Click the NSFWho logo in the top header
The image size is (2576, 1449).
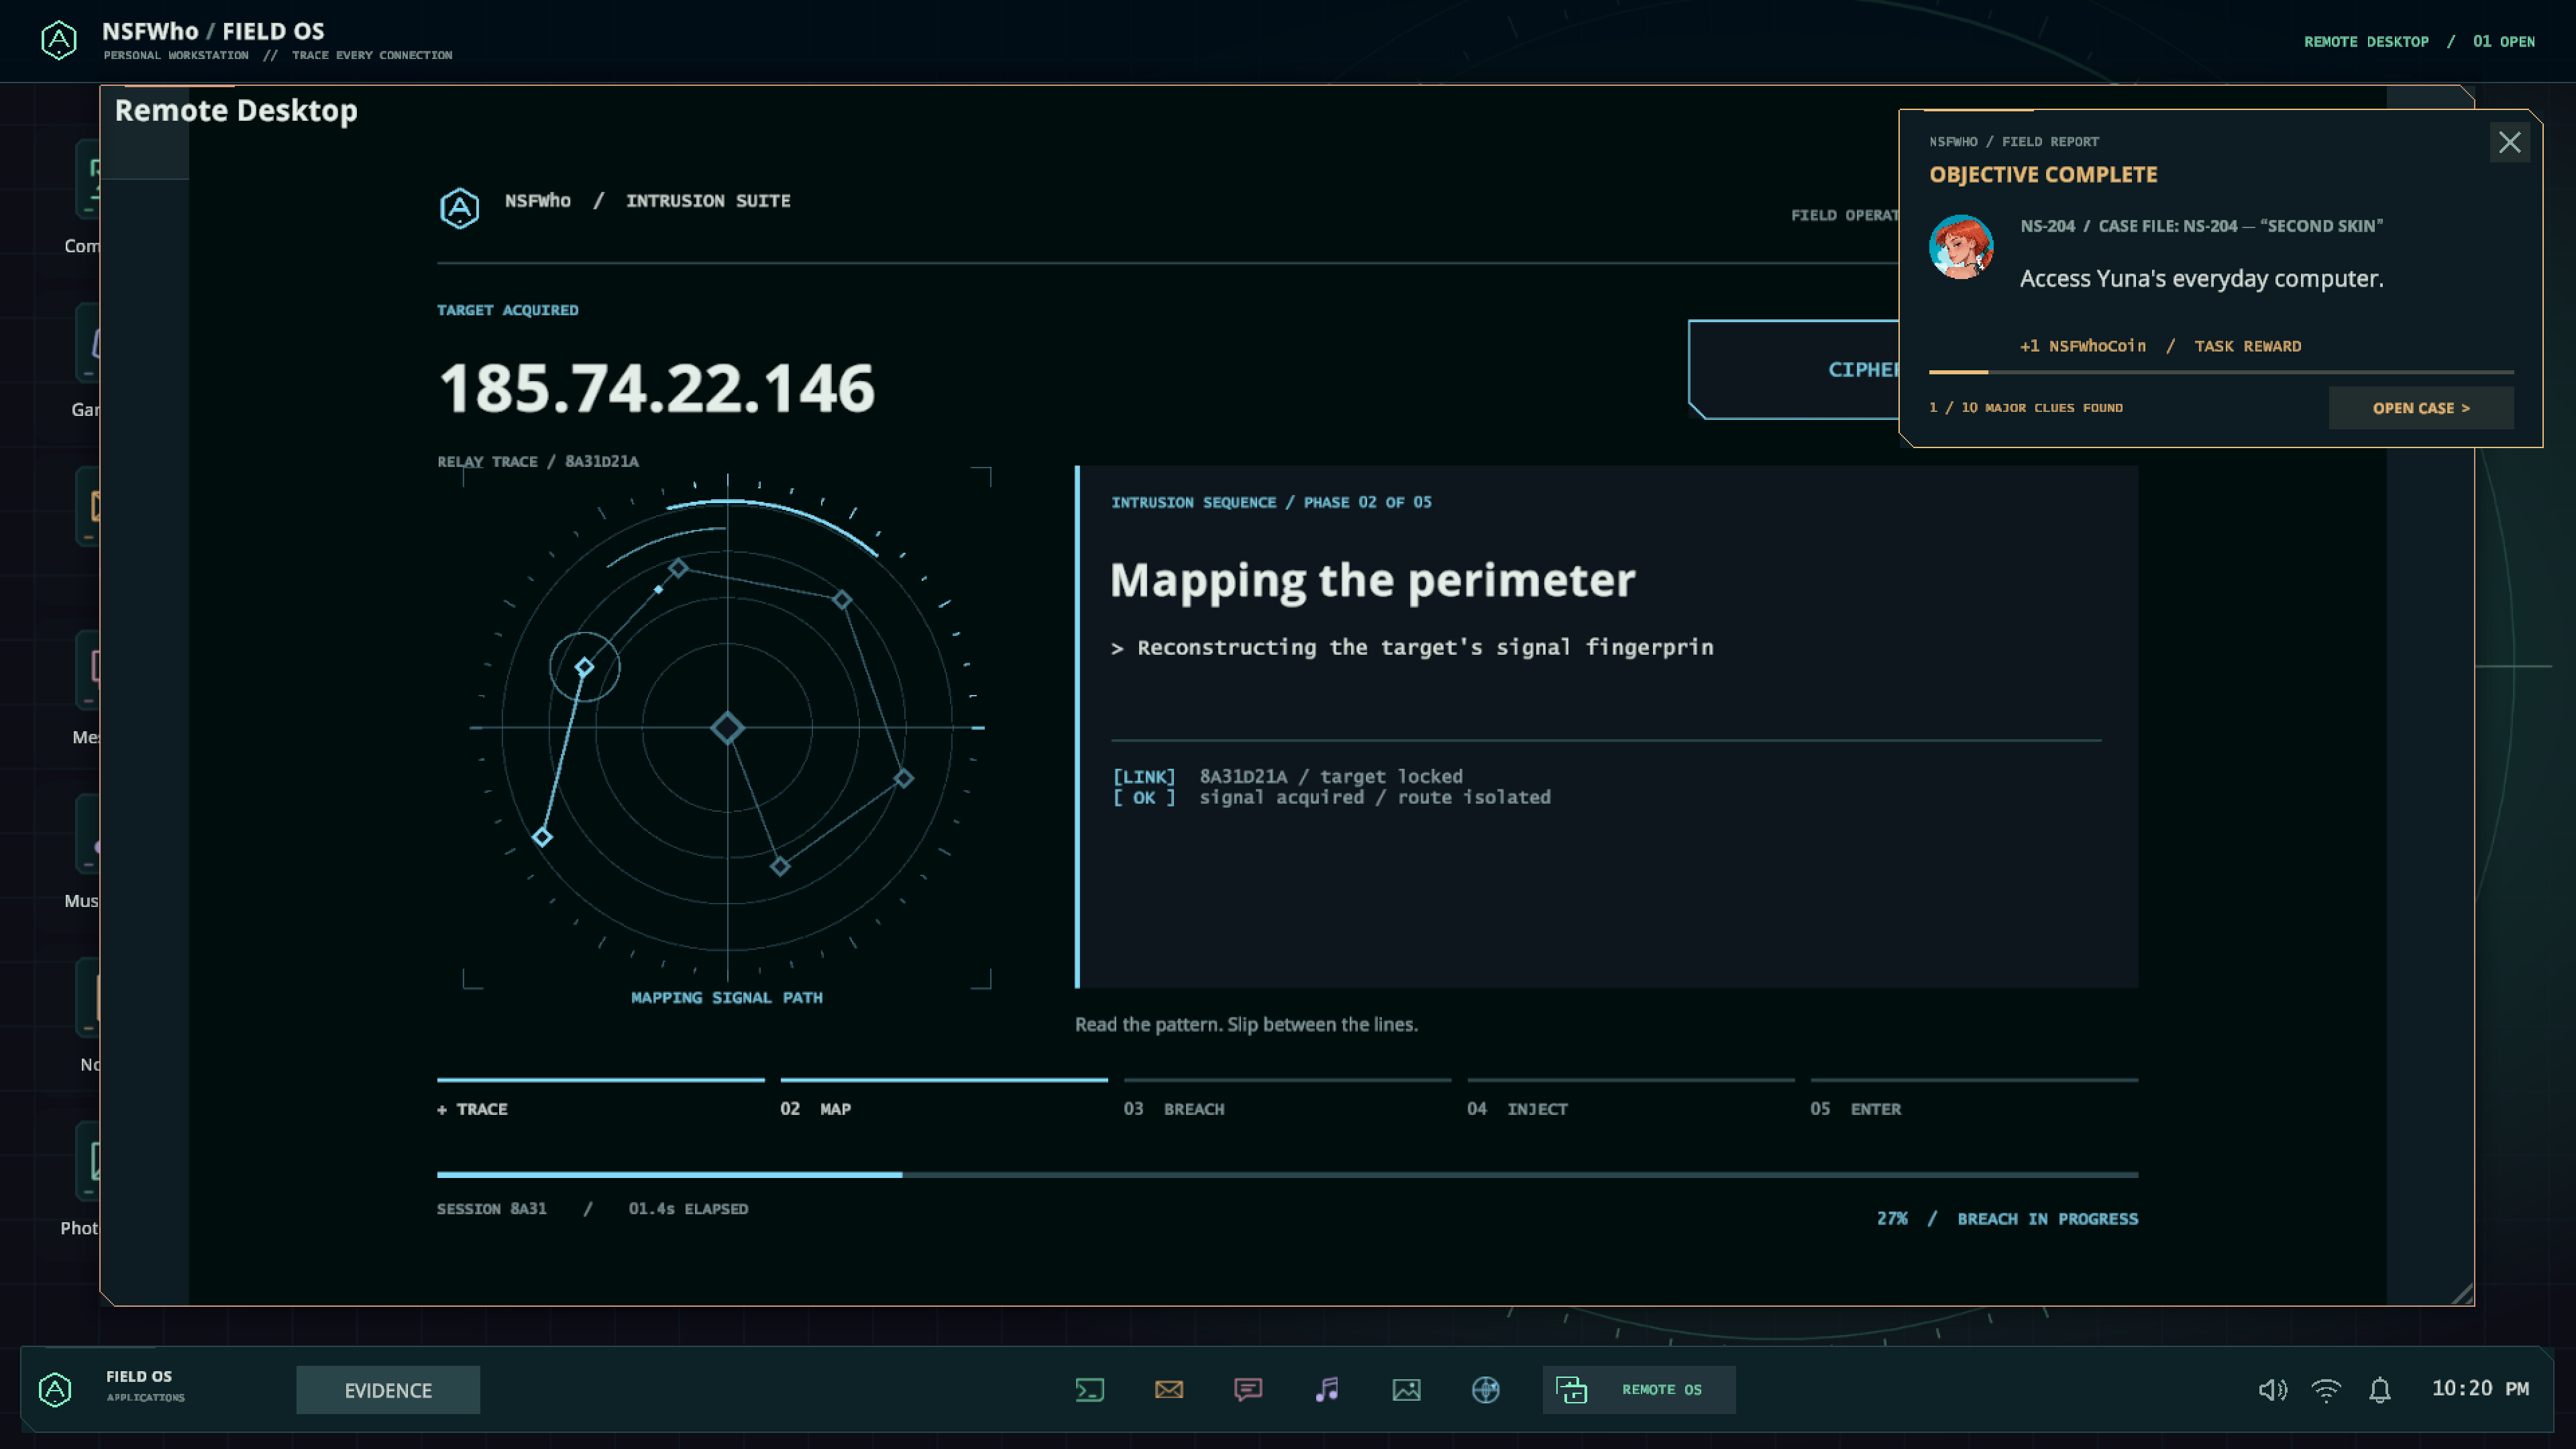(x=59, y=40)
